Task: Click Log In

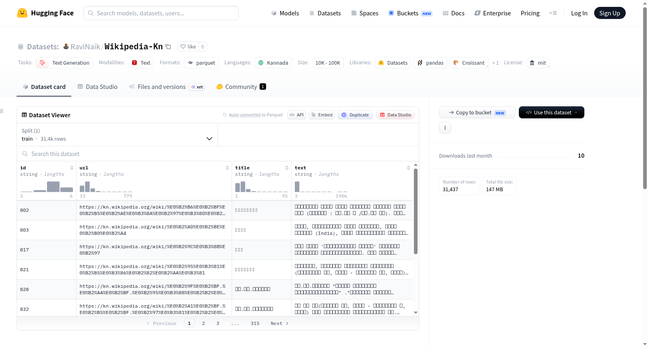Action: [579, 13]
